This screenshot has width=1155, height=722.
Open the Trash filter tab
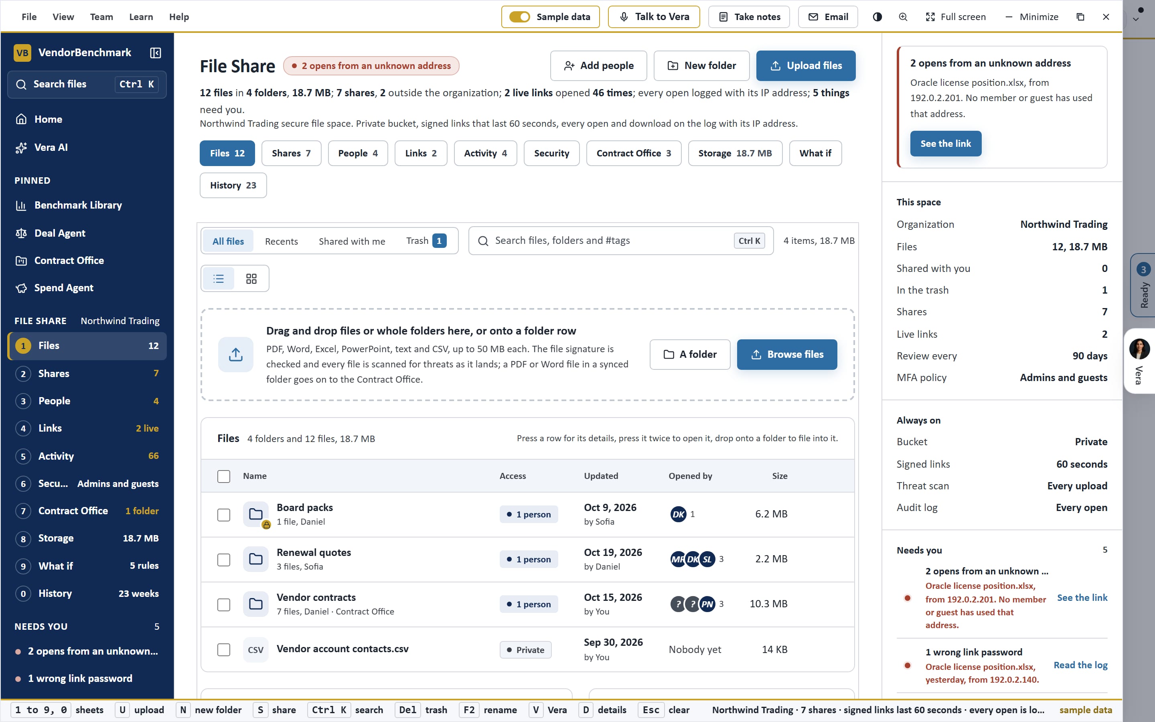coord(426,241)
